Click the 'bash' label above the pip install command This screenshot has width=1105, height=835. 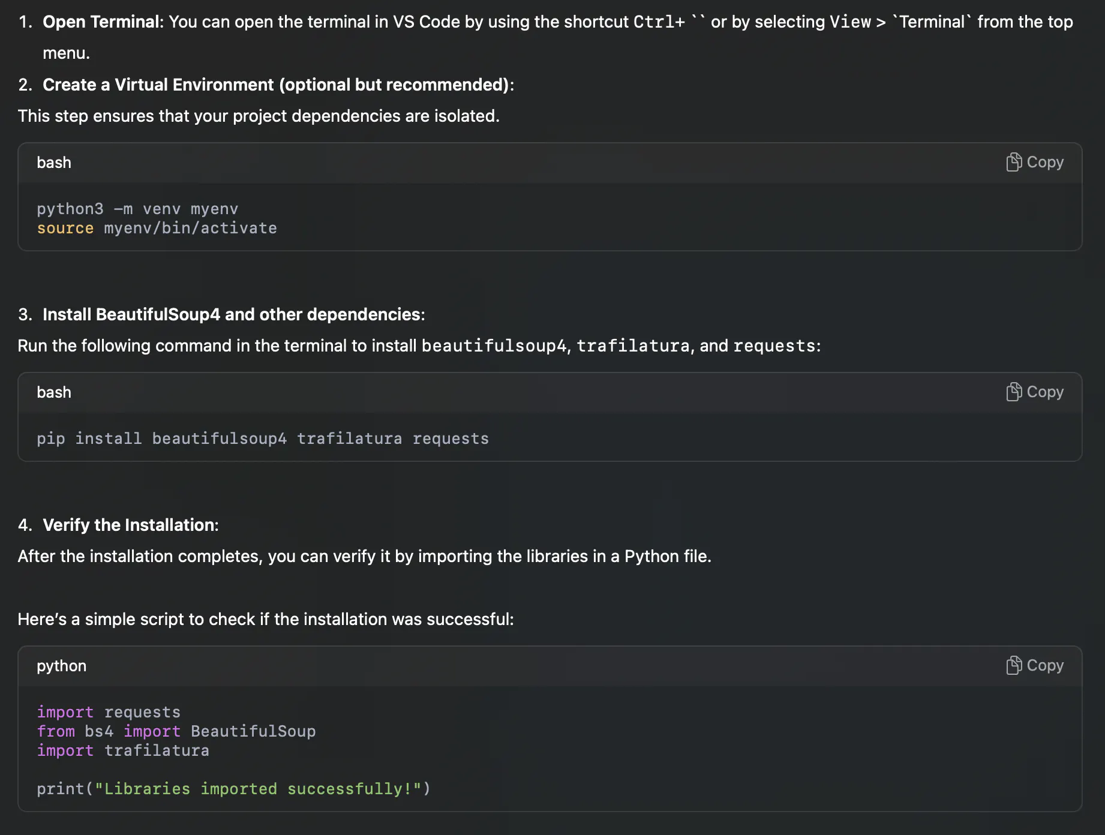[54, 392]
